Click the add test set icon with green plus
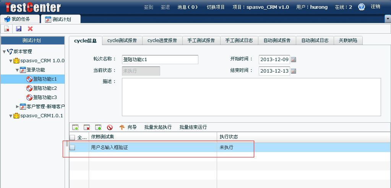Image resolution: width=391 pixels, height=188 pixels. click(x=75, y=127)
